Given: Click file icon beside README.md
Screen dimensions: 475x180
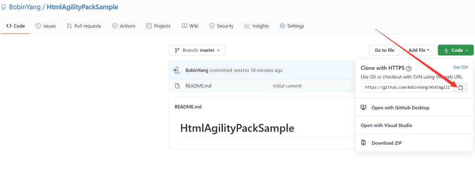Looking at the screenshot, I should (x=178, y=86).
